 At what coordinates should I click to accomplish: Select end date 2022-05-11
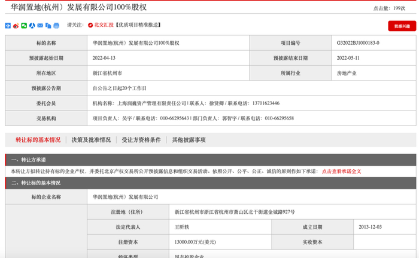click(x=348, y=58)
